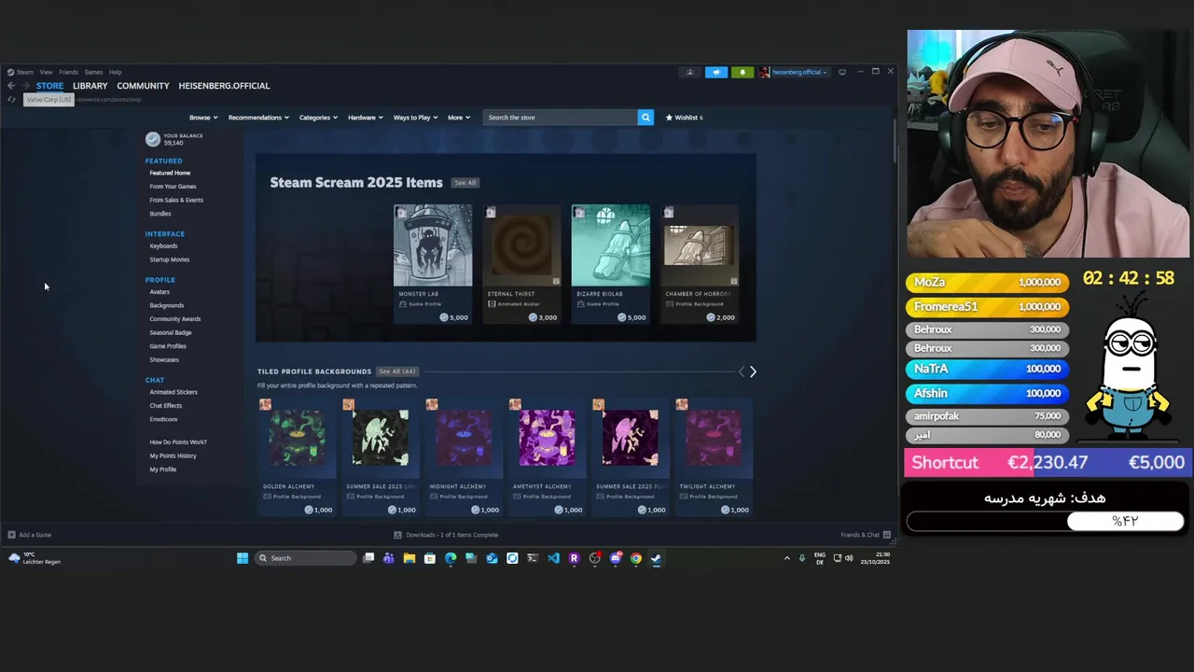Open Friends & Chat at bottom right

pos(866,535)
